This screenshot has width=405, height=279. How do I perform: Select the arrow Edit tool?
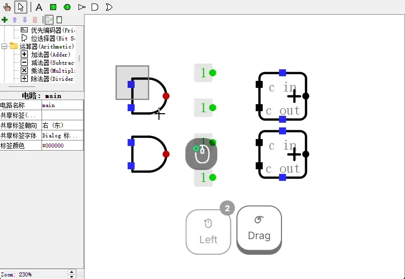(x=21, y=7)
